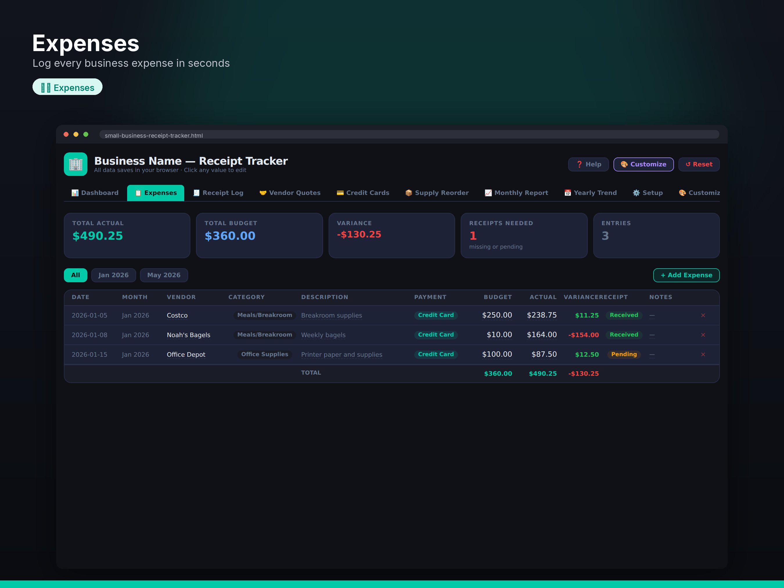Click the Reset button
The height and width of the screenshot is (588, 784).
pyautogui.click(x=699, y=164)
